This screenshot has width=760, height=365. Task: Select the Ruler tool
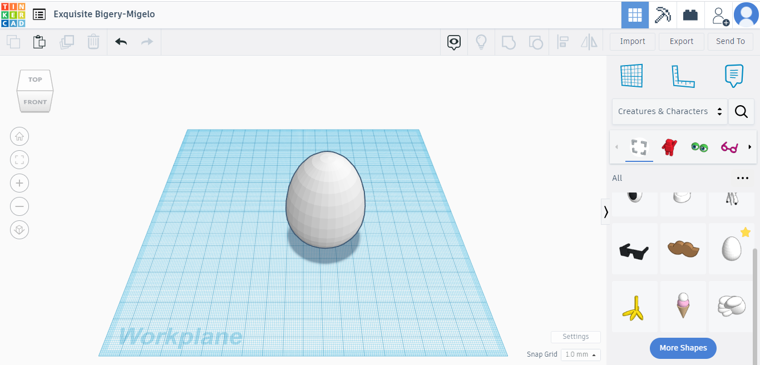point(683,75)
